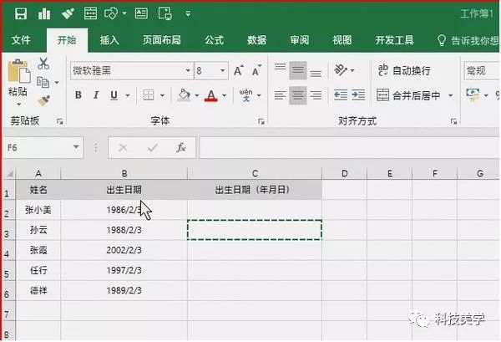Toggle Bold formatting
The width and height of the screenshot is (501, 342).
tap(78, 95)
